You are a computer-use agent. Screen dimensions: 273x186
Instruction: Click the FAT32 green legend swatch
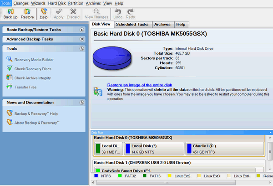[120, 176]
